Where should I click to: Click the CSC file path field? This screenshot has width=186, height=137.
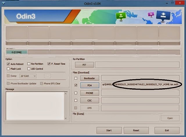pyautogui.click(x=140, y=100)
